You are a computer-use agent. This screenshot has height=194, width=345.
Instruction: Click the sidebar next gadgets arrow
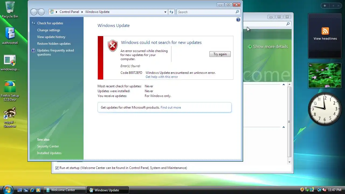pyautogui.click(x=339, y=6)
